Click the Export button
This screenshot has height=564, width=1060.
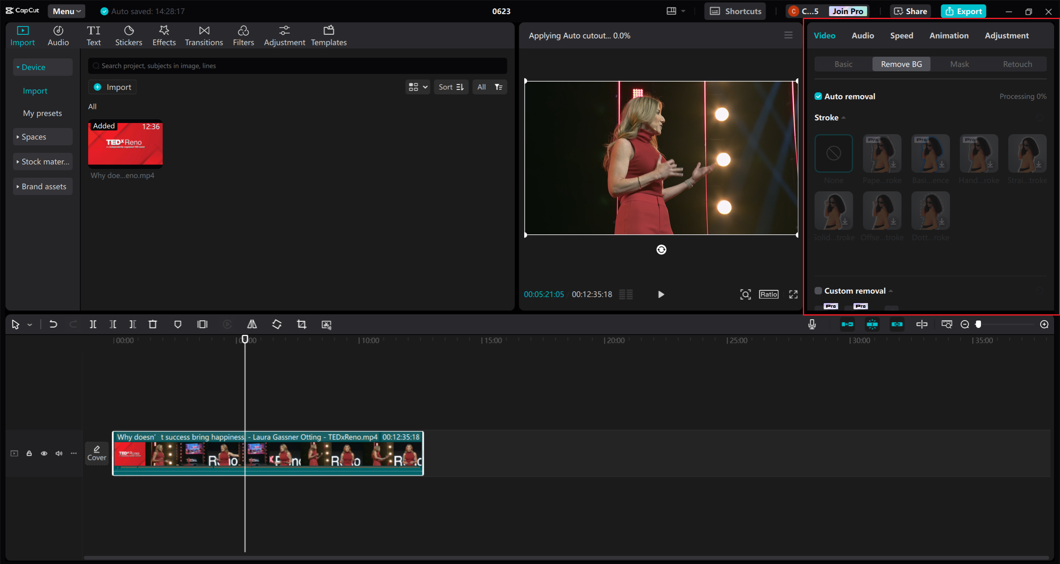[963, 11]
